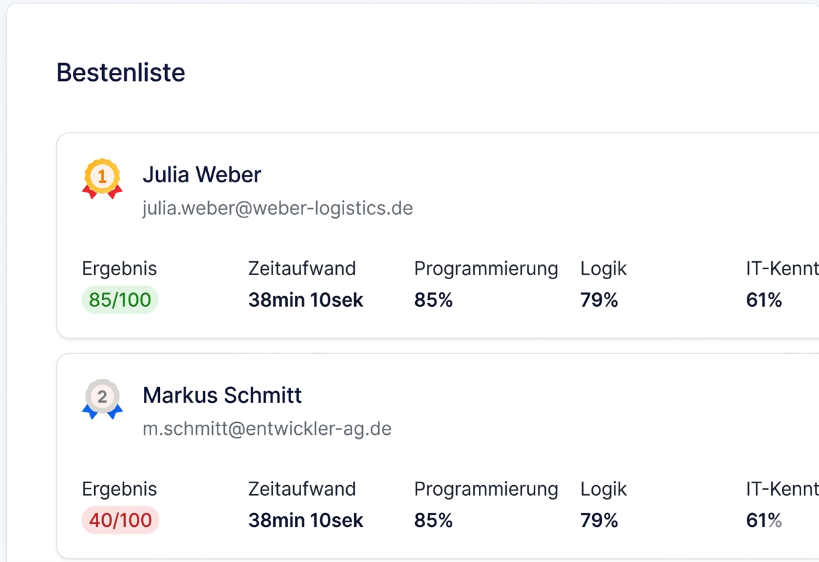The image size is (819, 562).
Task: Click the Bestenliste heading
Action: click(x=121, y=72)
